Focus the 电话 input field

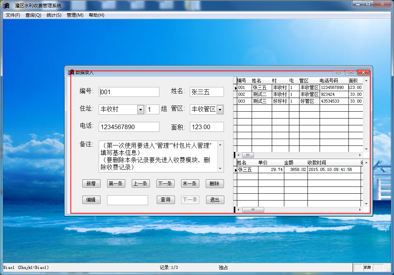pos(129,127)
